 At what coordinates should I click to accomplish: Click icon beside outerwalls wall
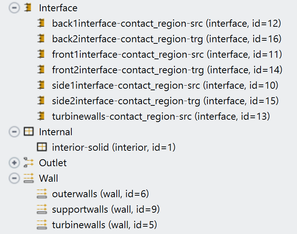[x=41, y=194]
